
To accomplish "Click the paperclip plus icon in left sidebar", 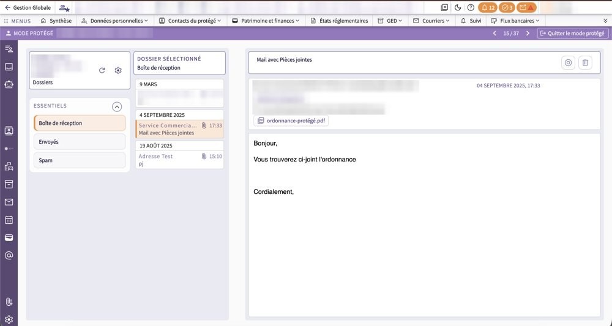I will (9, 302).
